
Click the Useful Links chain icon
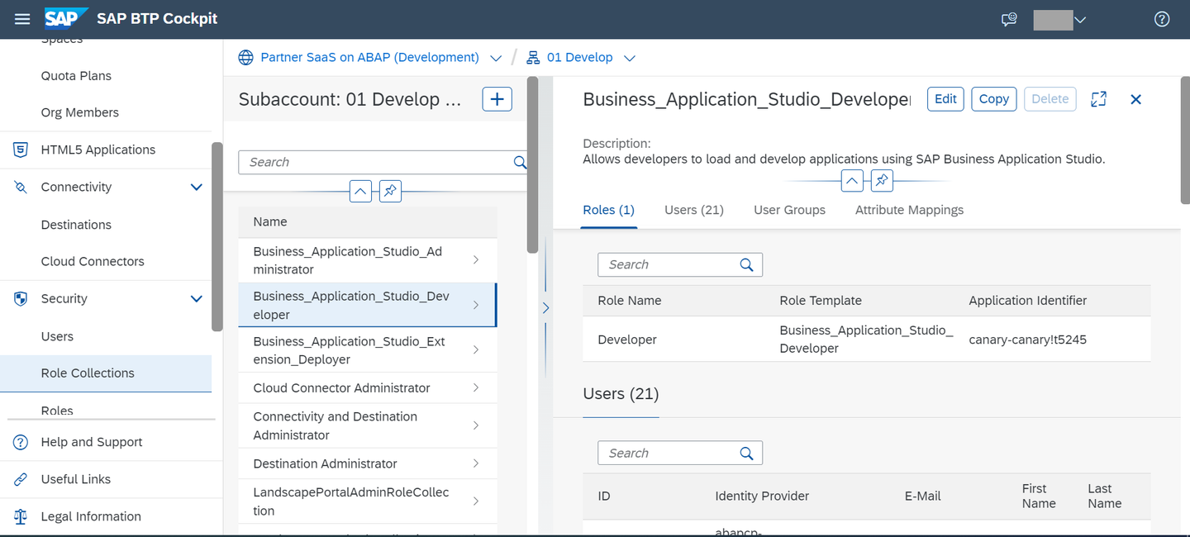pyautogui.click(x=21, y=479)
